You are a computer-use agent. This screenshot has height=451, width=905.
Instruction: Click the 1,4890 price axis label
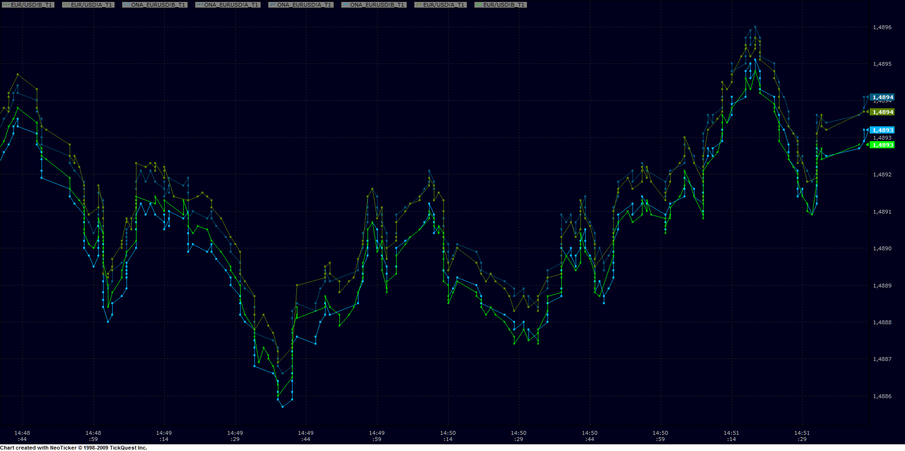click(x=882, y=248)
